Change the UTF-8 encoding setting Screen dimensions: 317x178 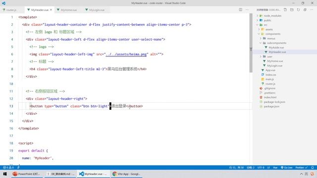261,168
